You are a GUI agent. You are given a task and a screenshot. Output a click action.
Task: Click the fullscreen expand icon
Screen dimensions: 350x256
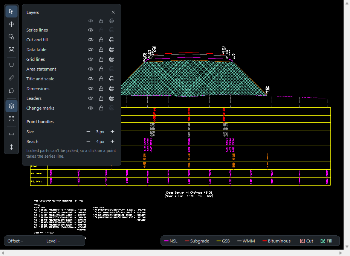point(11,119)
